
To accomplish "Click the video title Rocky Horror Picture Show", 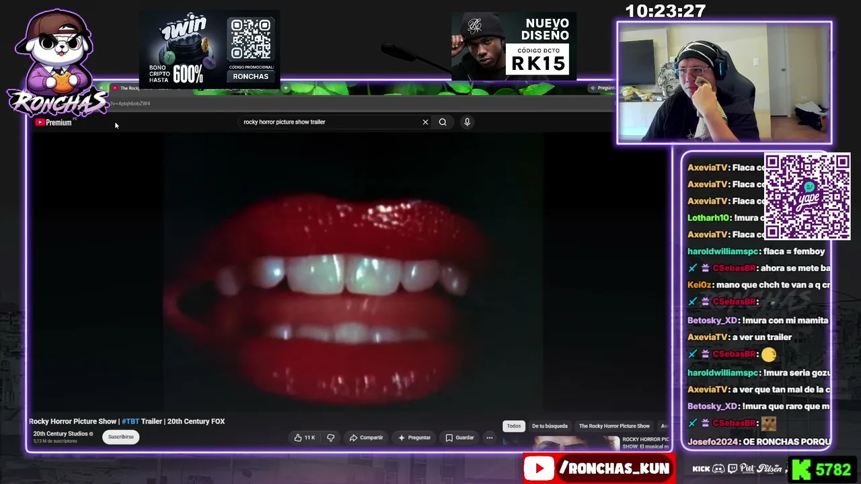I will pyautogui.click(x=127, y=421).
